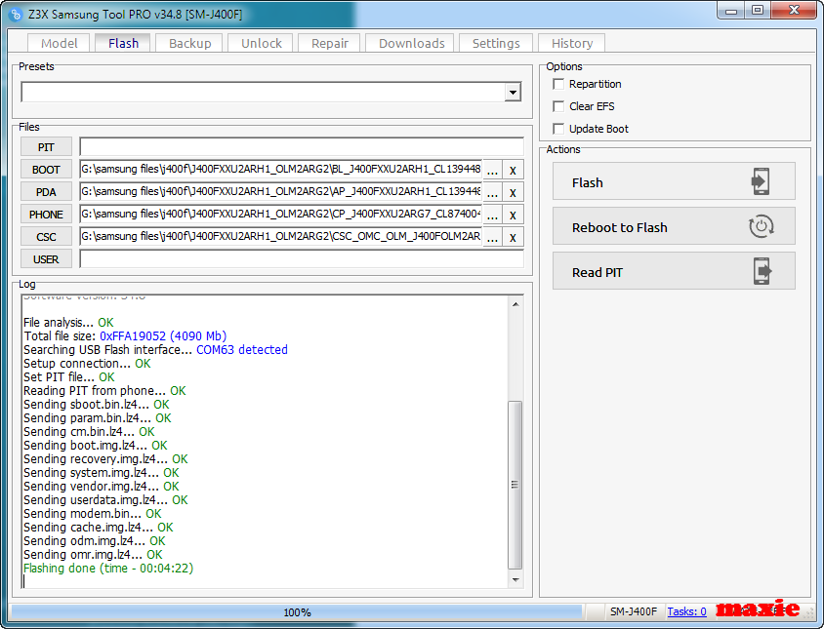Close the Z3X Samsung Tool window
The height and width of the screenshot is (629, 824).
tap(794, 11)
